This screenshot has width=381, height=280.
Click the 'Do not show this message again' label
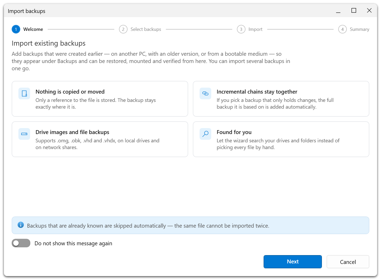coord(73,243)
